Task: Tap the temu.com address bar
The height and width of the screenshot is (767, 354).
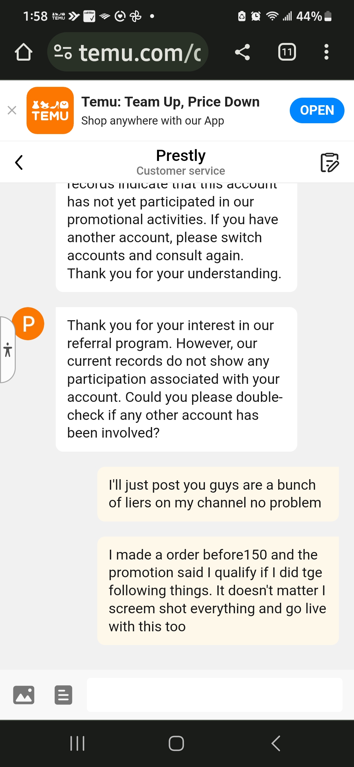Action: 139,52
